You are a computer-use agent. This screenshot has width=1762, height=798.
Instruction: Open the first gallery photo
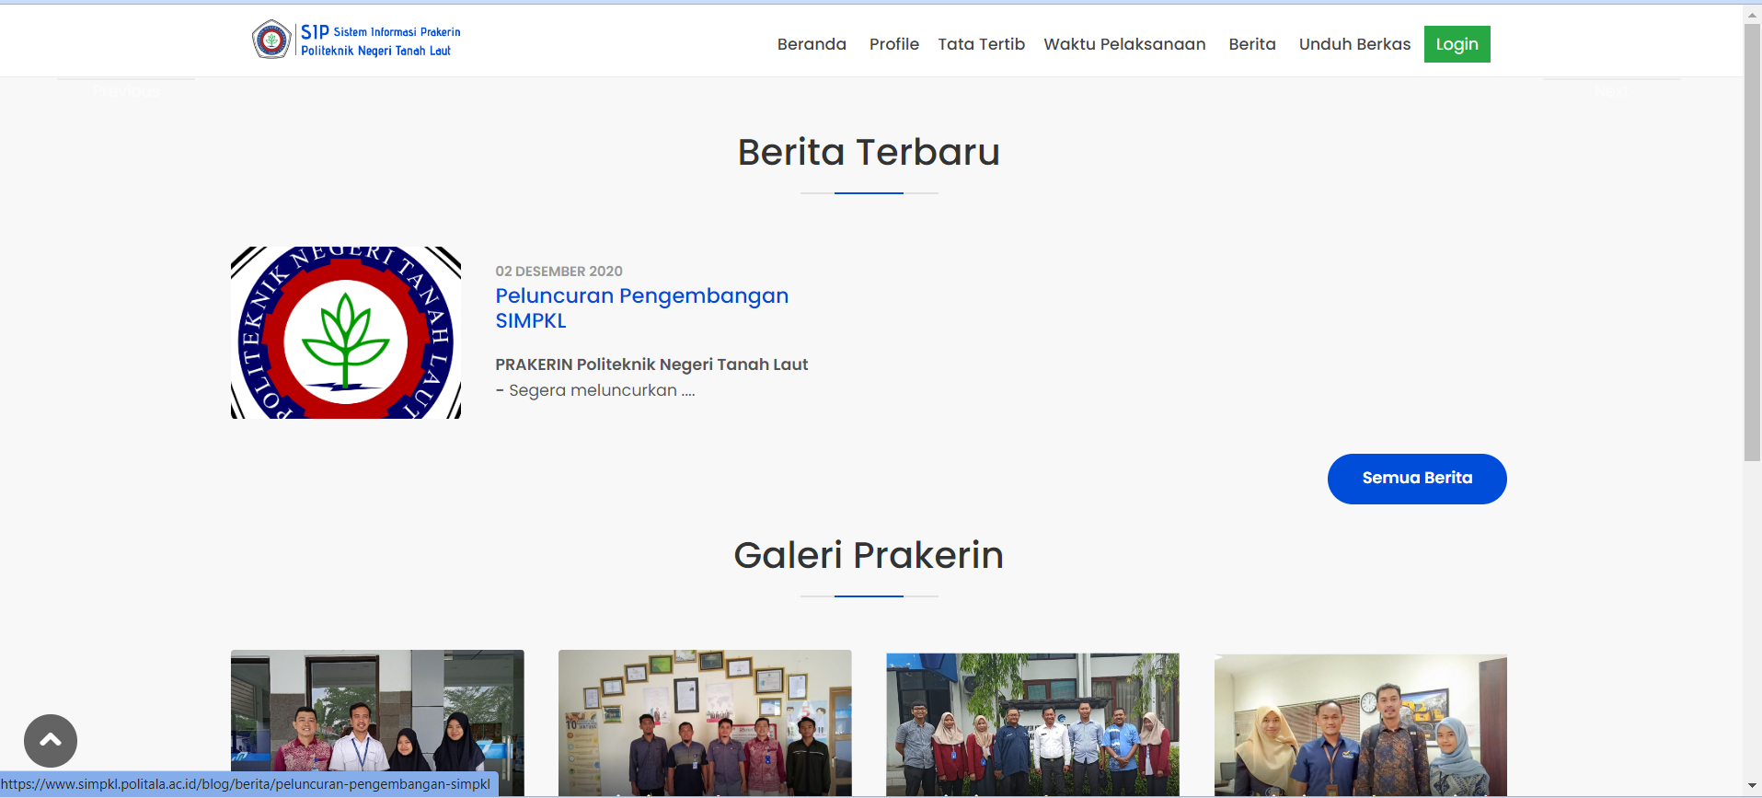377,723
